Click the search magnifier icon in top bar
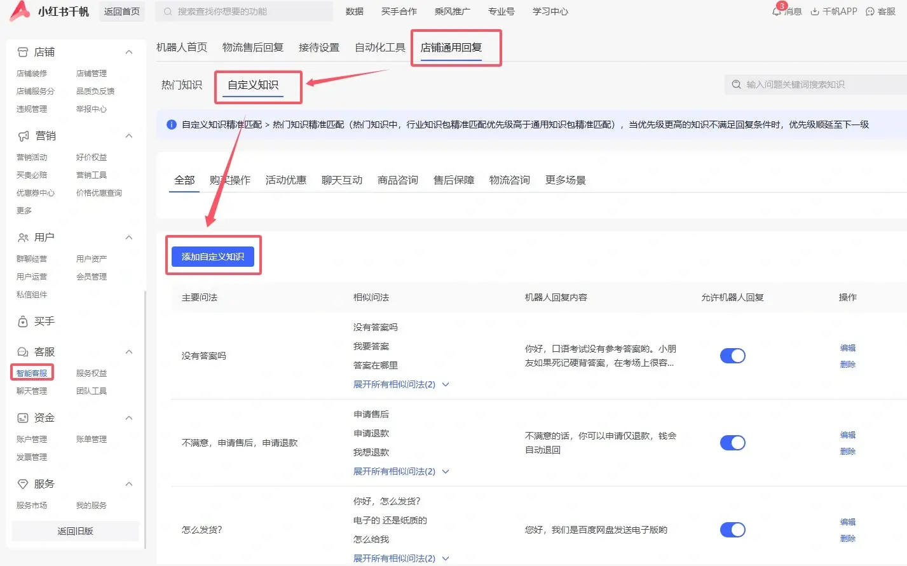Viewport: 907px width, 566px height. click(x=168, y=11)
